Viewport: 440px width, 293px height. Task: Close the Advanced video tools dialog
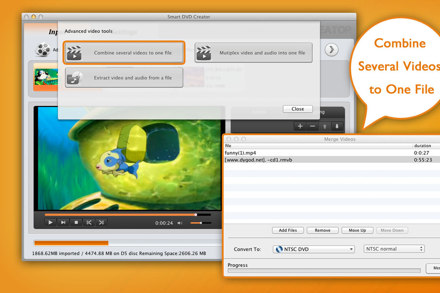[x=298, y=109]
